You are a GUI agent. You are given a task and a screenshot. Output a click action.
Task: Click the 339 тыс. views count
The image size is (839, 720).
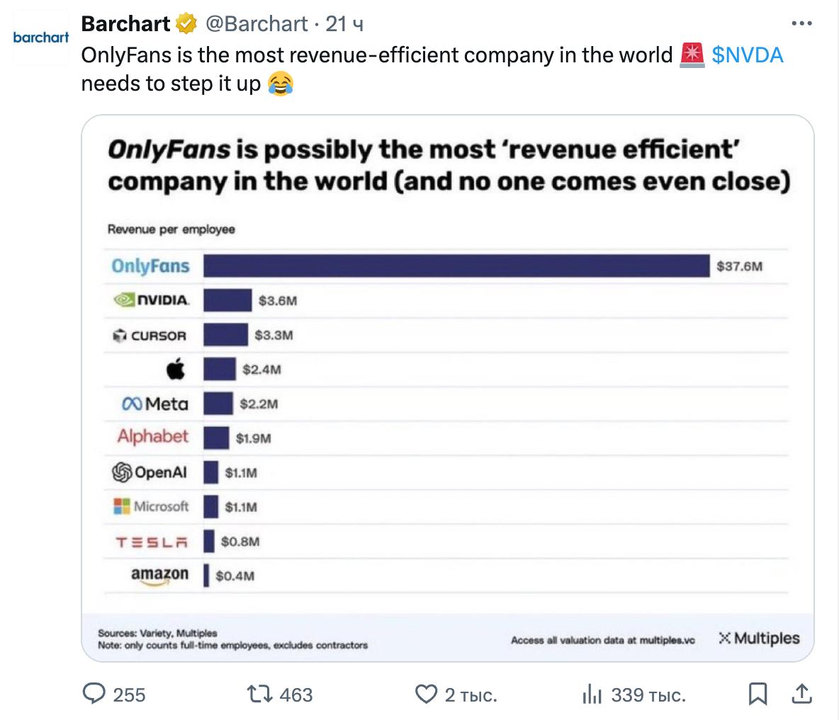click(x=648, y=695)
